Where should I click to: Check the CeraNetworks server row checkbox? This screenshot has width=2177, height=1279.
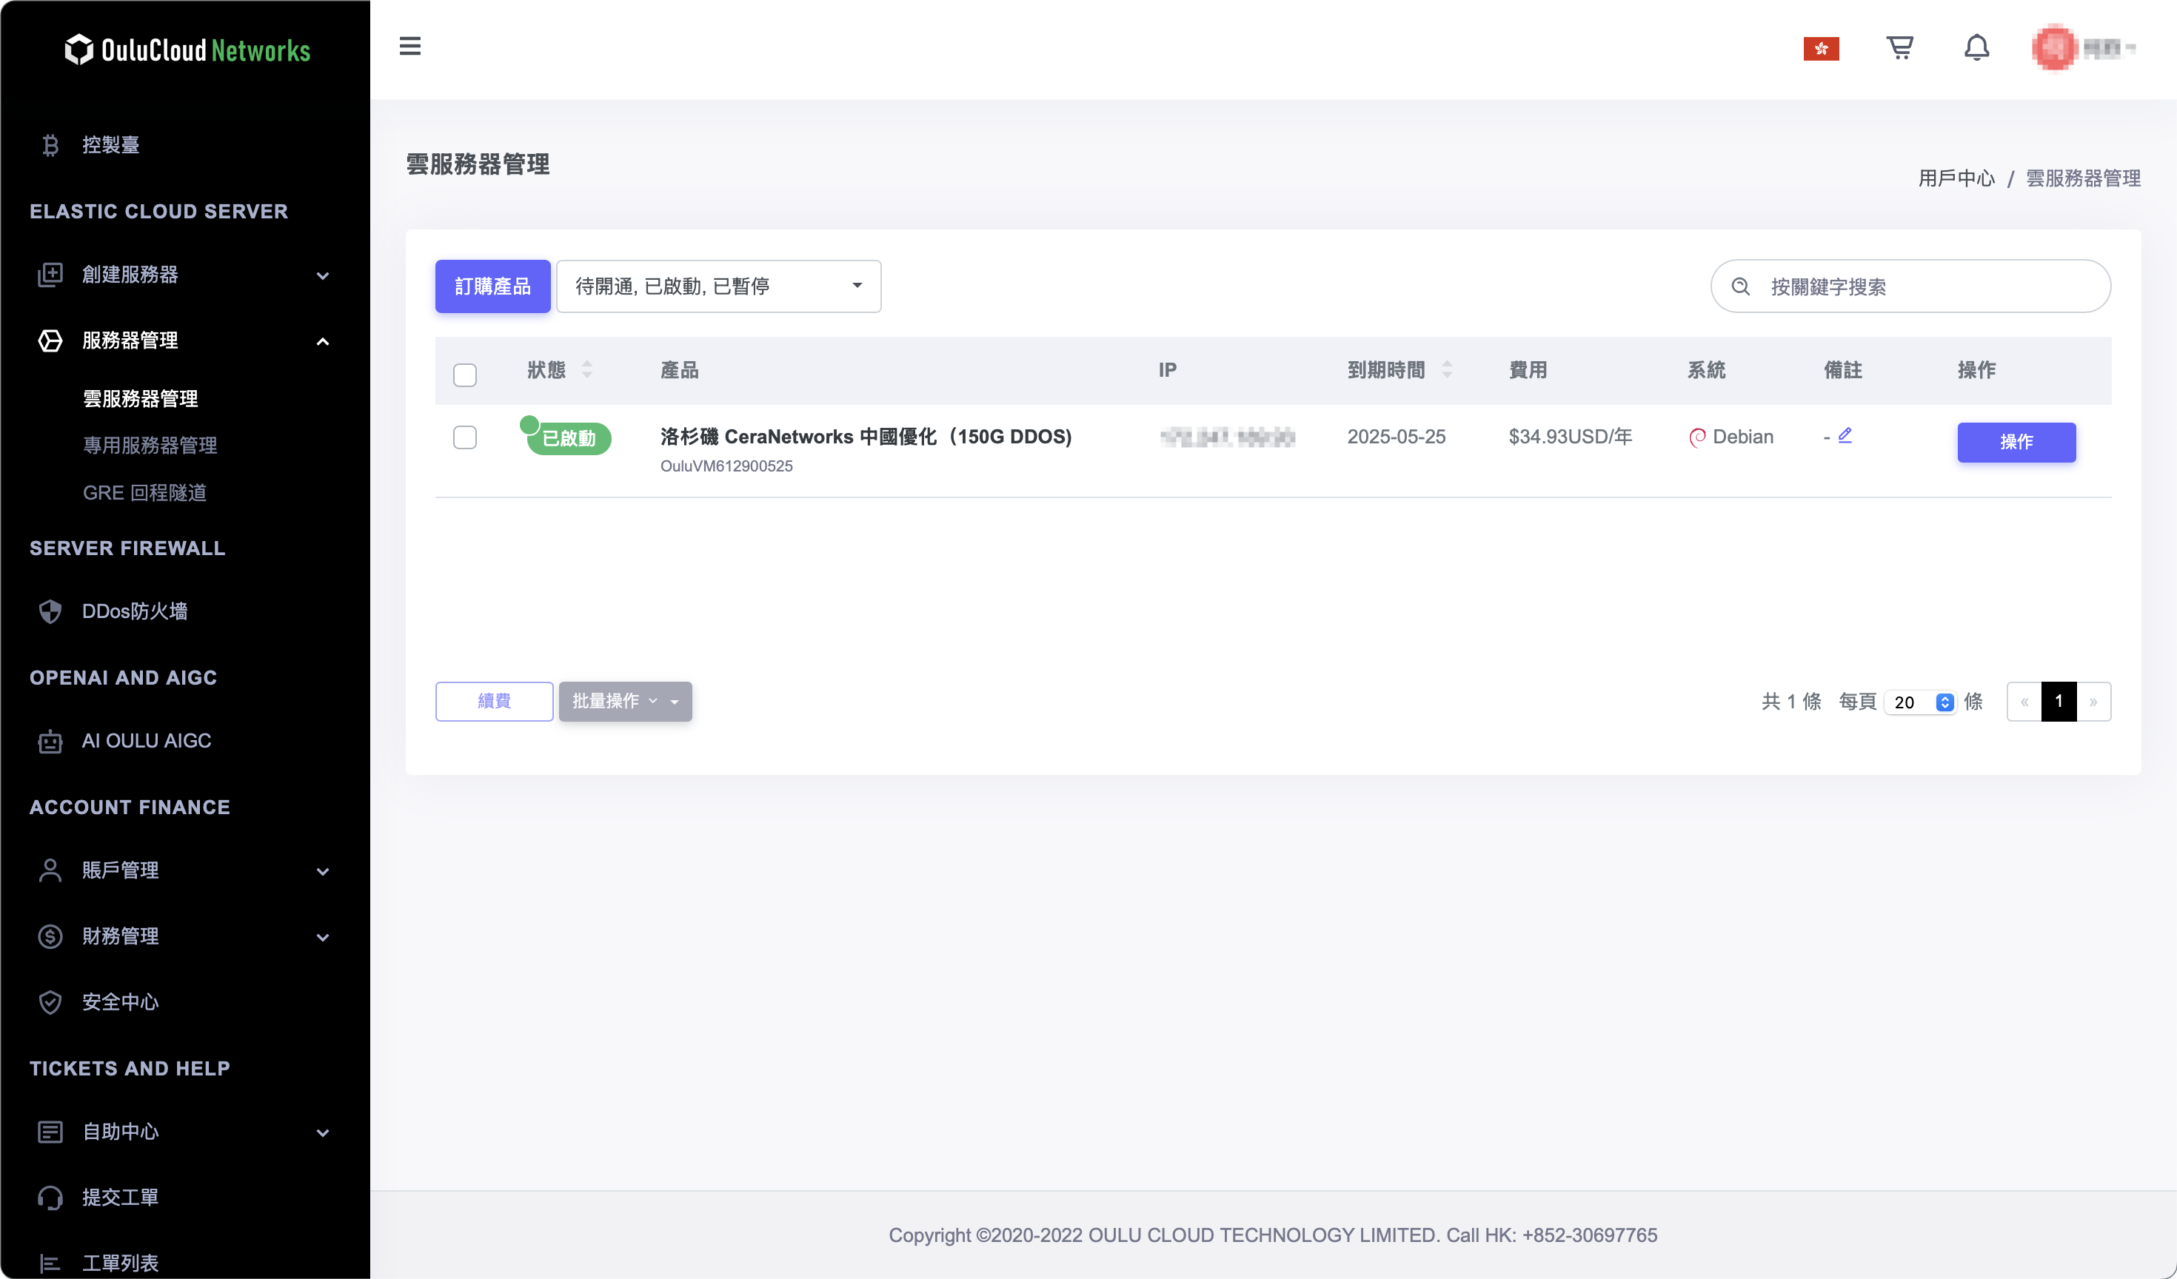(465, 437)
